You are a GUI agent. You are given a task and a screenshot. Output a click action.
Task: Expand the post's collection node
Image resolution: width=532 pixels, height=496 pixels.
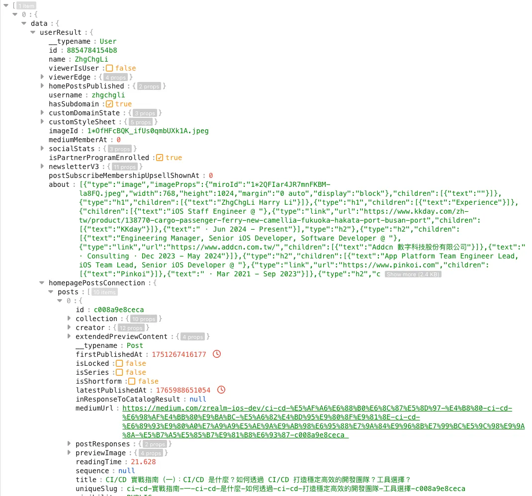coord(70,319)
